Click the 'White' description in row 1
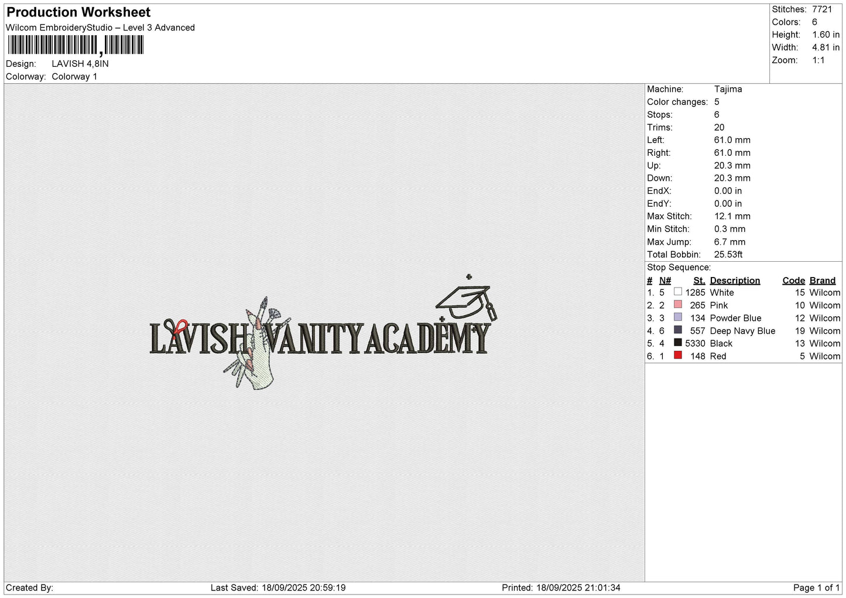This screenshot has width=846, height=598. pos(721,293)
